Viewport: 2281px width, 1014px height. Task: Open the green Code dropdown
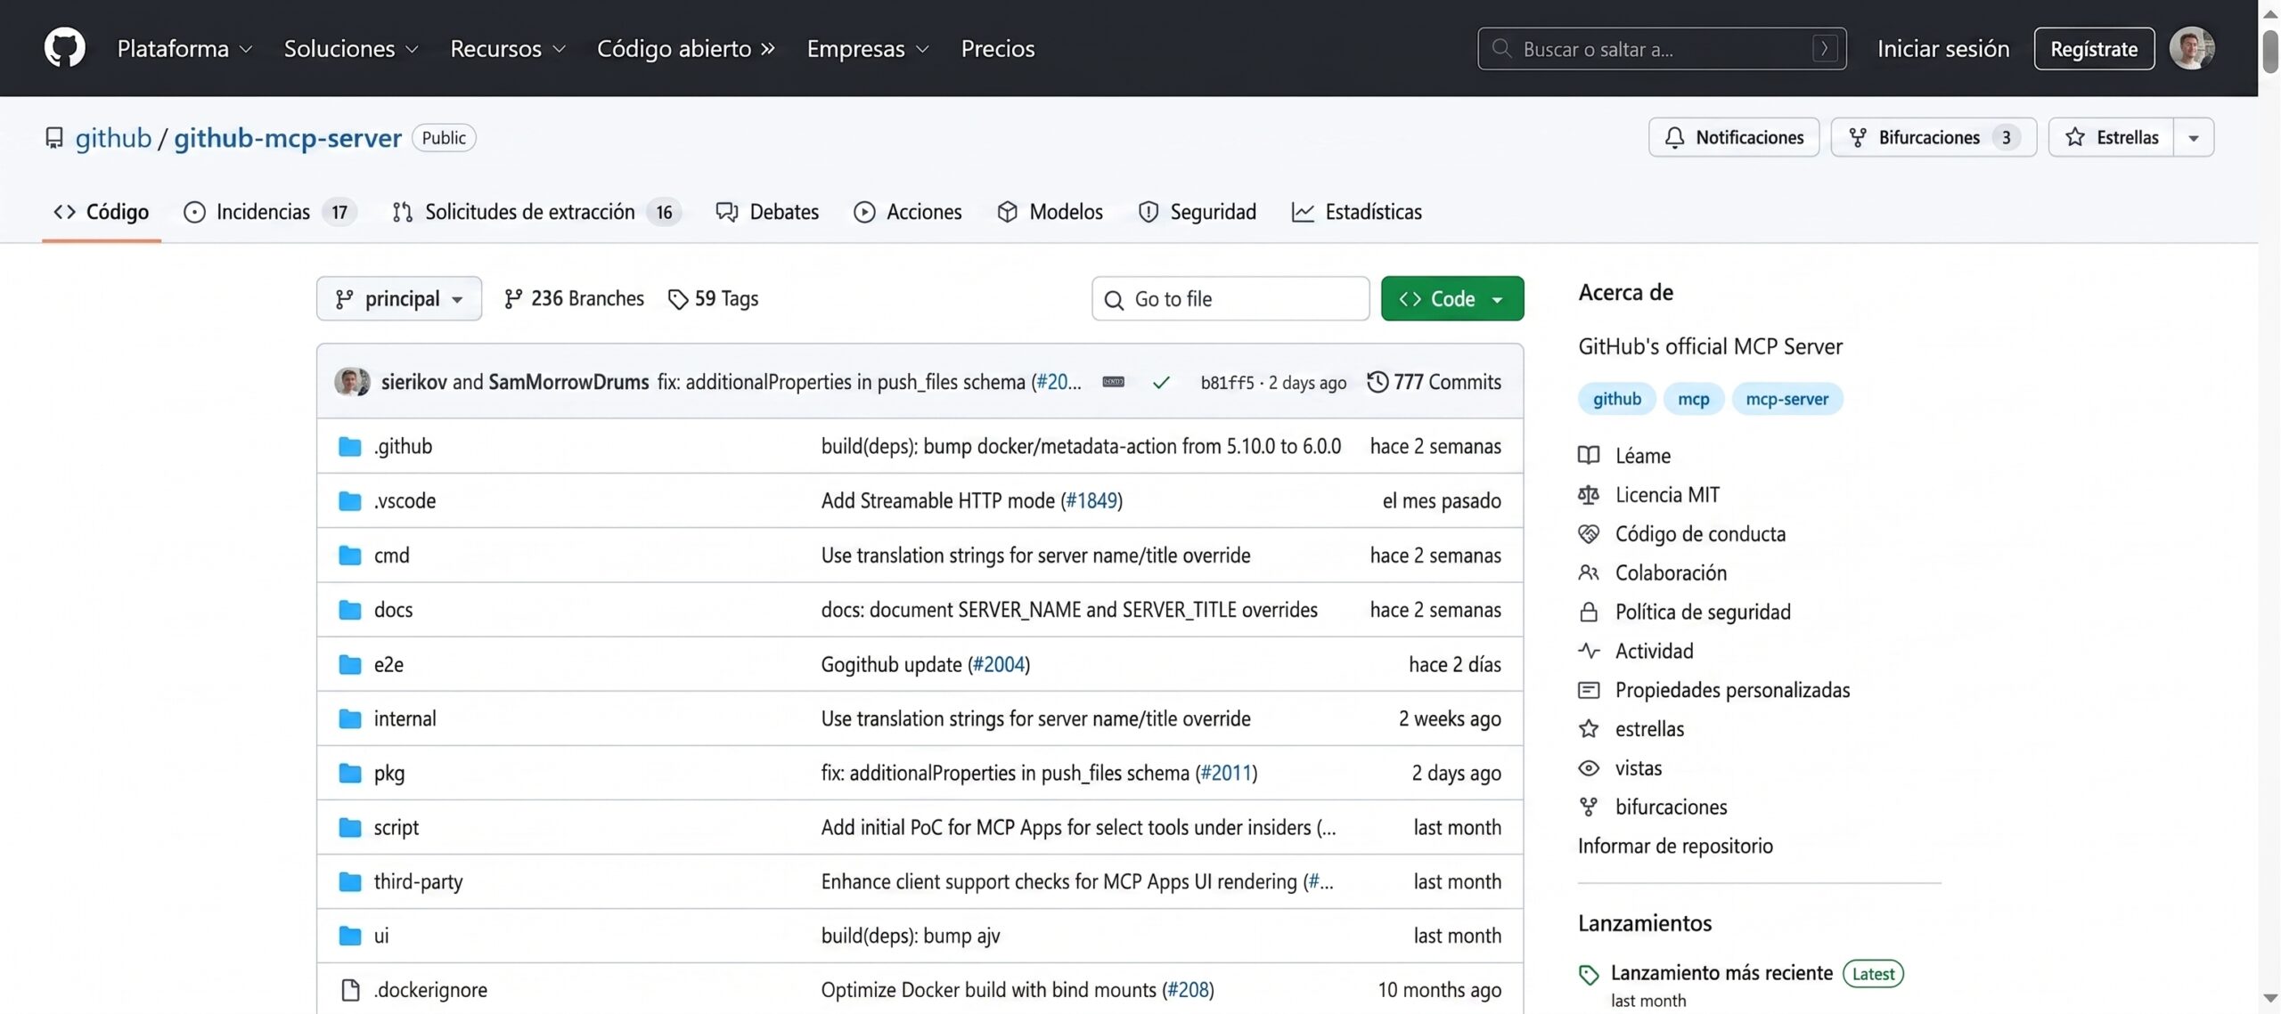pyautogui.click(x=1452, y=299)
